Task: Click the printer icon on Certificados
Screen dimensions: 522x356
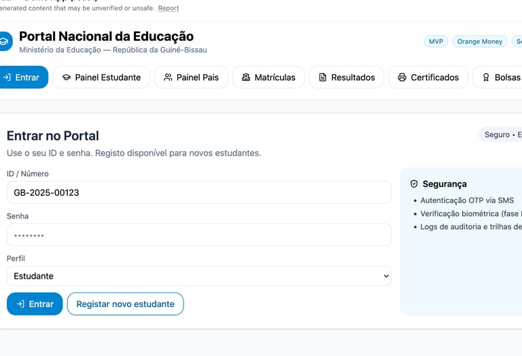Action: [402, 77]
